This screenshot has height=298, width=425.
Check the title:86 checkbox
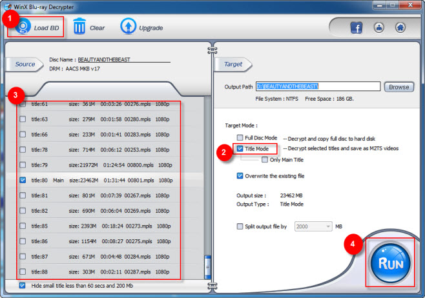[23, 241]
